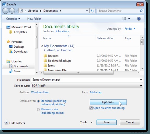Open Downloads in navigation pane
Viewport: 150px width, 134px height.
pyautogui.click(x=18, y=52)
